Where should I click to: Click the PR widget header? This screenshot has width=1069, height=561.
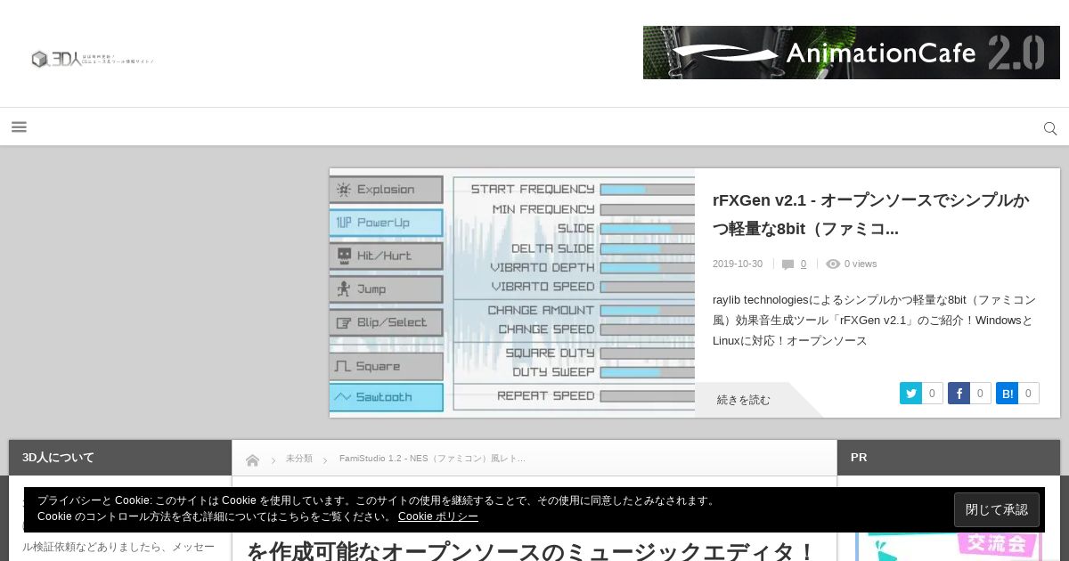point(949,458)
